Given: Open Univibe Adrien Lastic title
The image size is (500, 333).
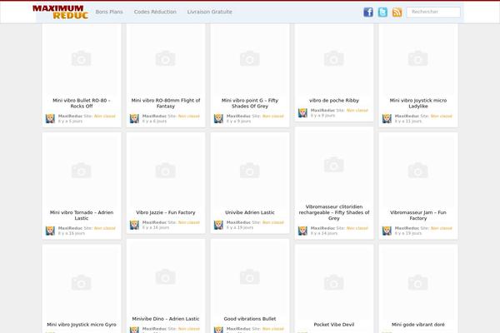Looking at the screenshot, I should pyautogui.click(x=250, y=212).
